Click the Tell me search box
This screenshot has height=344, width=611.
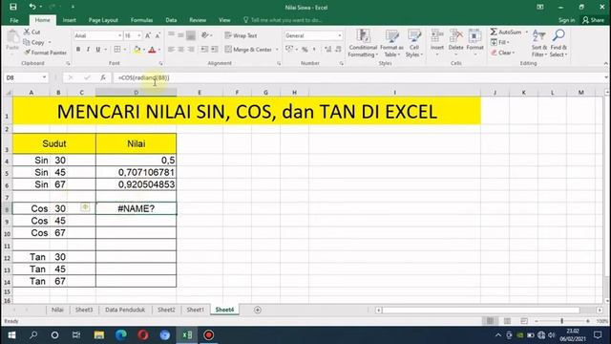pos(284,20)
